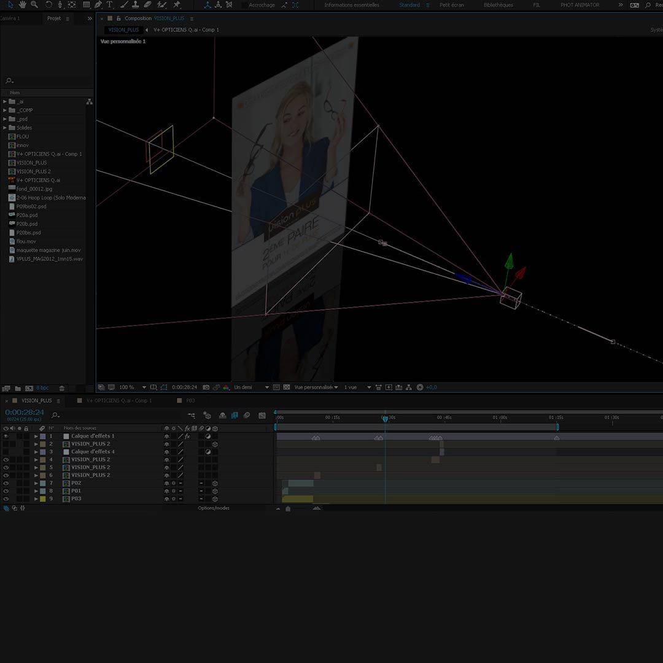The width and height of the screenshot is (663, 663).
Task: Click V+ OPTICIENS Q.ai - Comp 1 breadcrumb
Action: (186, 30)
